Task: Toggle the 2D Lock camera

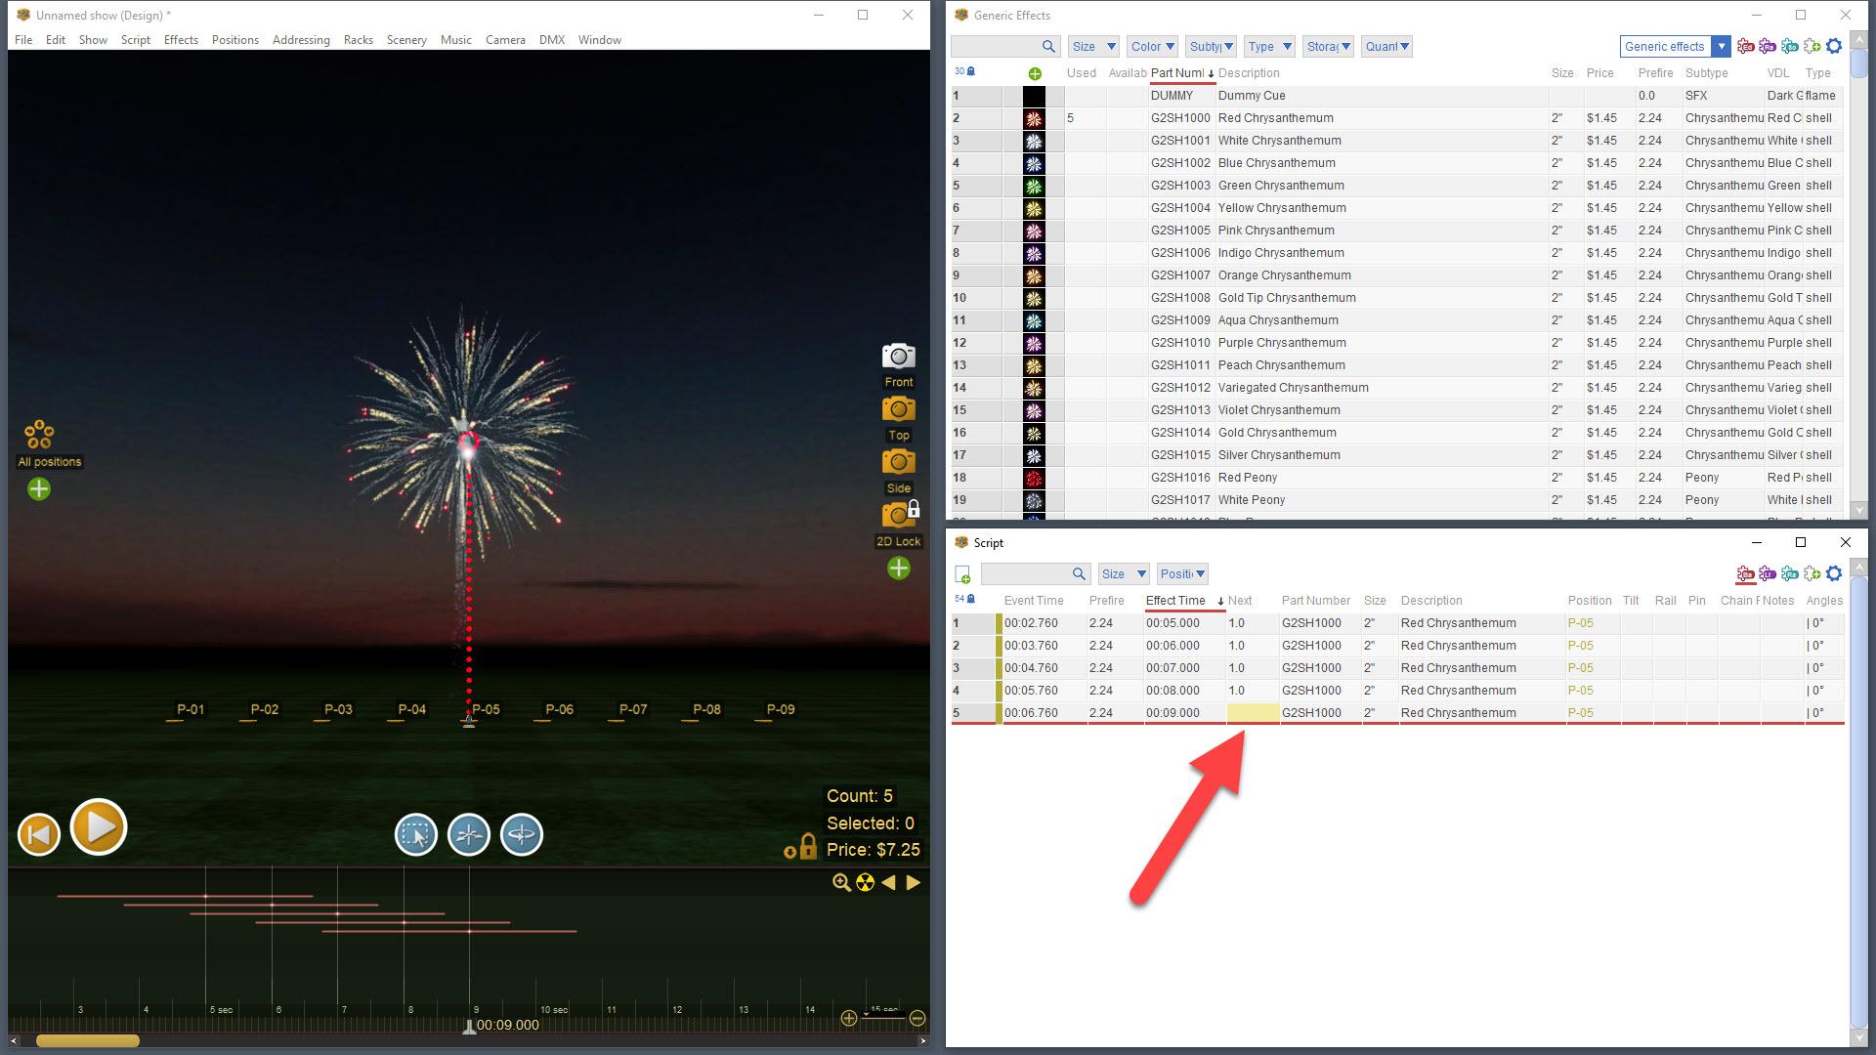Action: pyautogui.click(x=898, y=515)
